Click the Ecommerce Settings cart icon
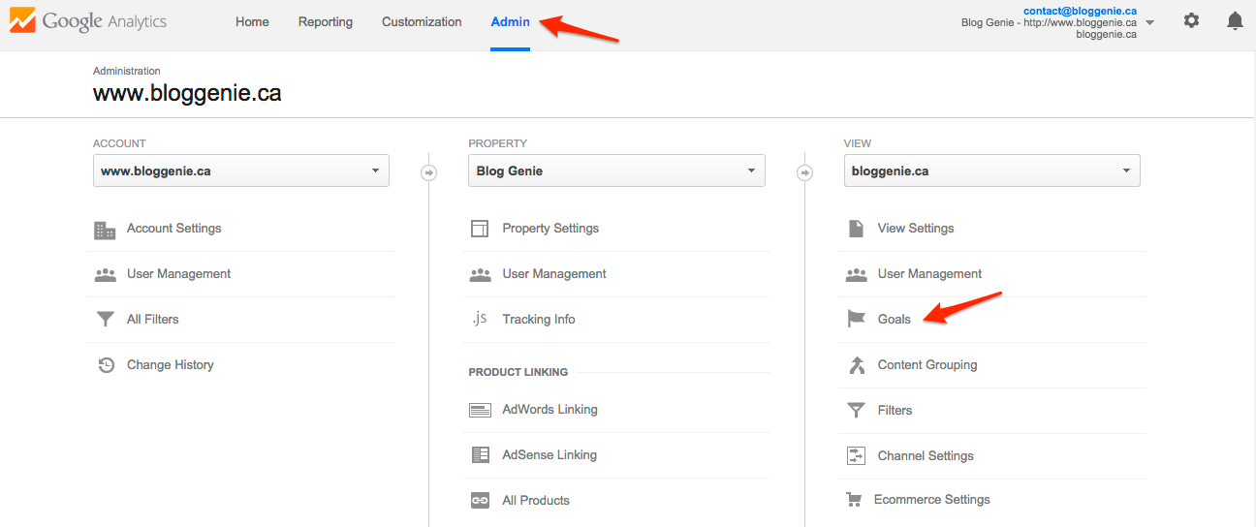1256x527 pixels. [x=854, y=500]
